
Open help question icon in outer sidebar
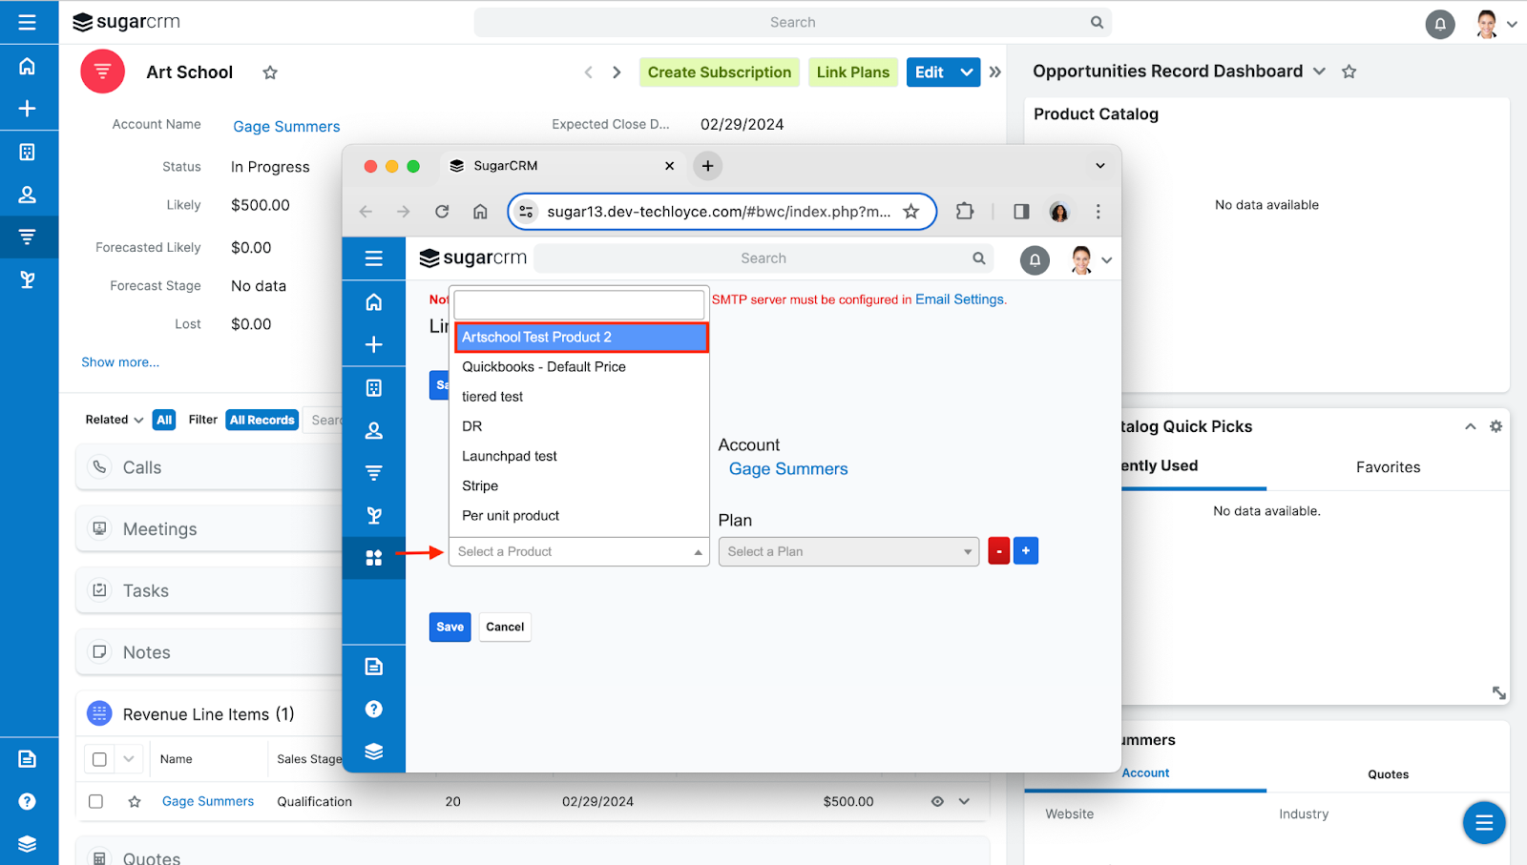click(27, 801)
